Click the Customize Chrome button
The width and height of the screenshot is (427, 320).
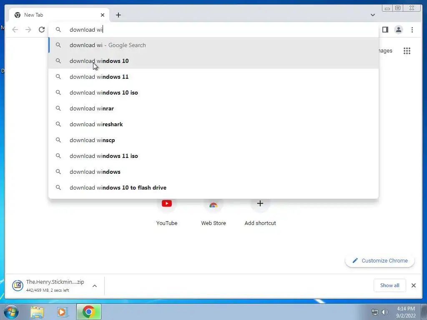click(x=380, y=261)
